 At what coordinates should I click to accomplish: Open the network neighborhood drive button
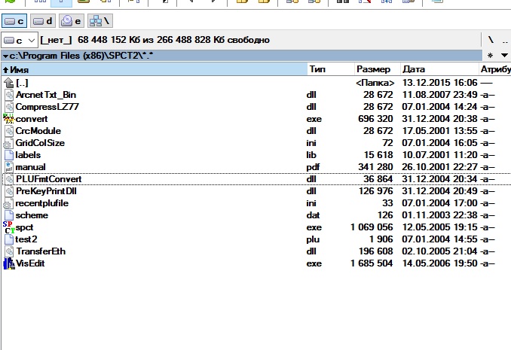click(x=100, y=21)
